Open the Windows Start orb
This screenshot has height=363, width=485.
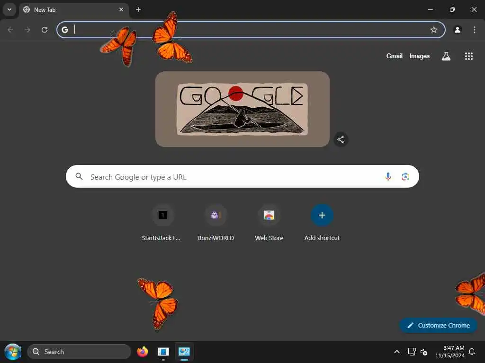click(x=12, y=352)
